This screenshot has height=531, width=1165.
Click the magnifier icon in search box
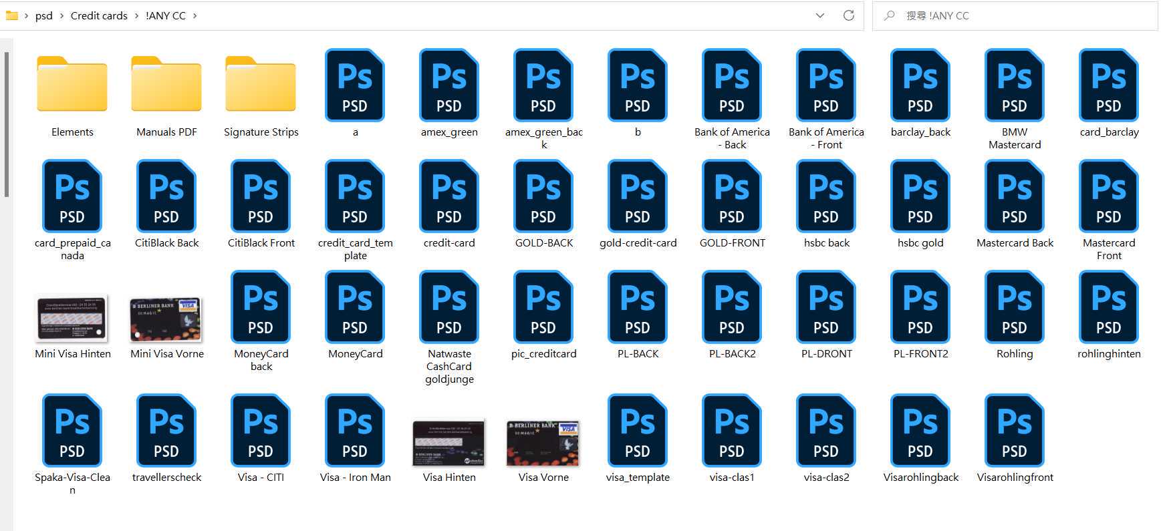pyautogui.click(x=889, y=15)
